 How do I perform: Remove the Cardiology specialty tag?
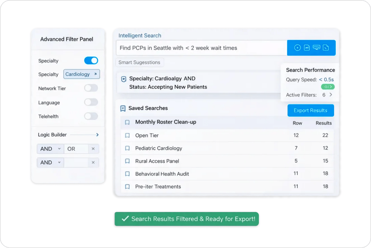(x=96, y=74)
